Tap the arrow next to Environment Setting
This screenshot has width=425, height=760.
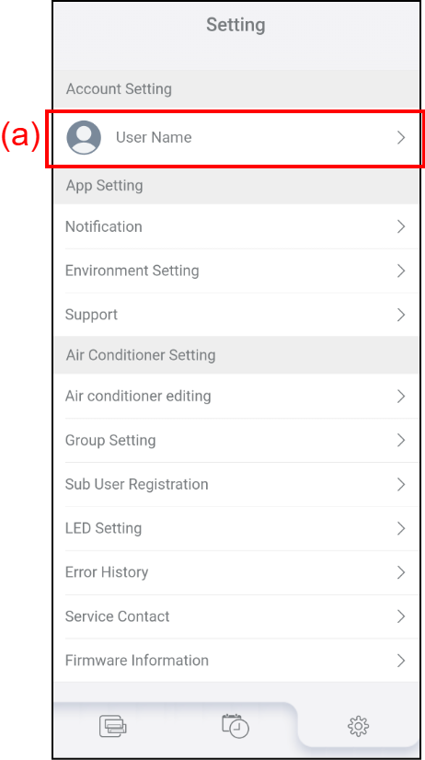pyautogui.click(x=401, y=271)
